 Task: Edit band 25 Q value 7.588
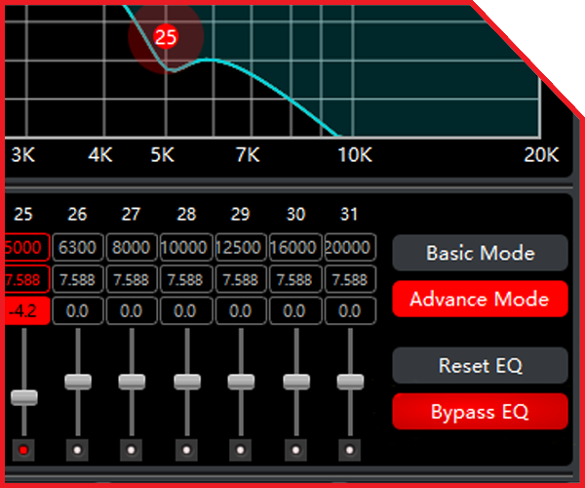(27, 279)
